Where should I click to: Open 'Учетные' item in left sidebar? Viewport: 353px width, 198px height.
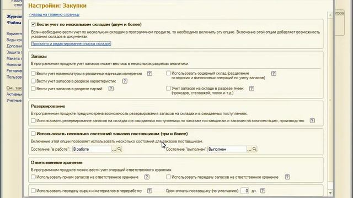[14, 100]
